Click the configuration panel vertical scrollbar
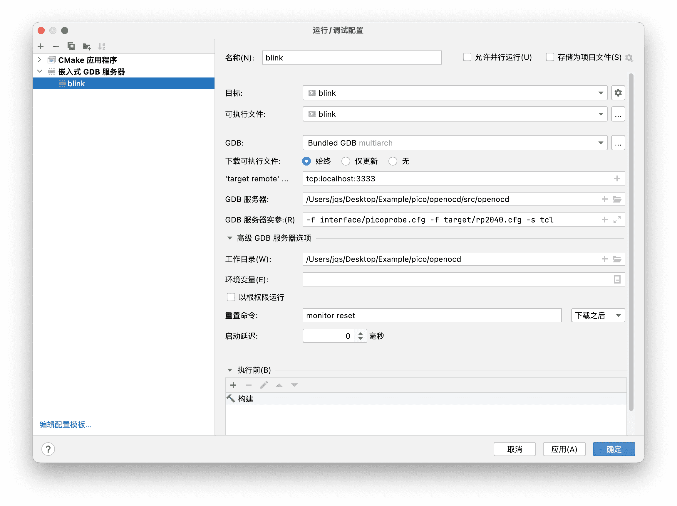This screenshot has height=506, width=677. tap(631, 242)
